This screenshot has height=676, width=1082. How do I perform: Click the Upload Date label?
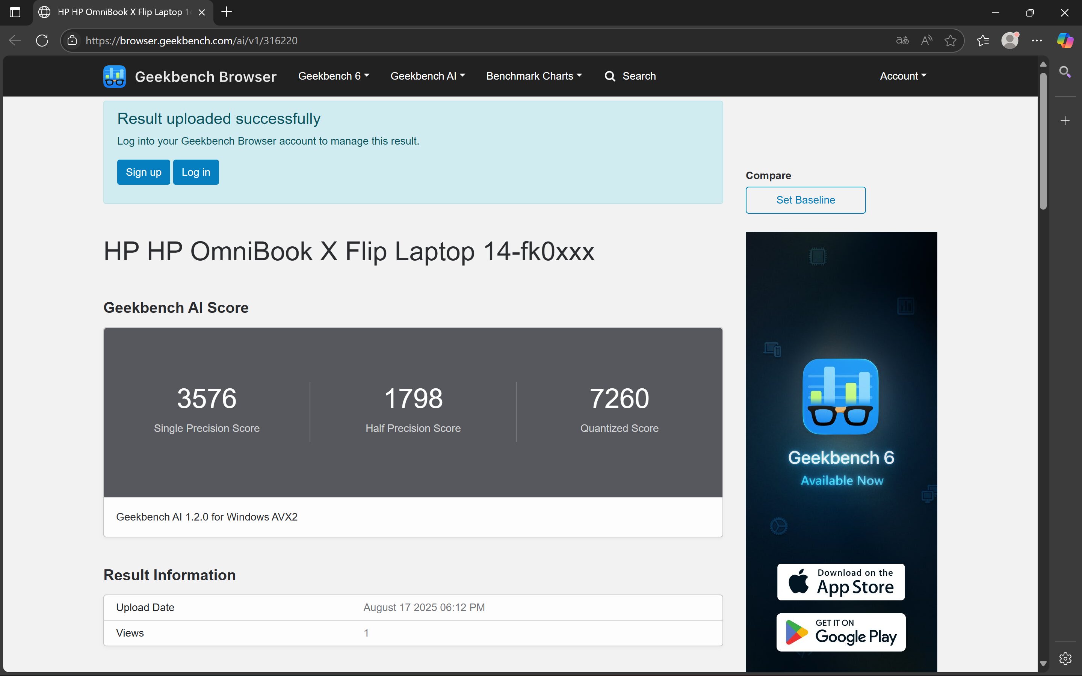[145, 608]
